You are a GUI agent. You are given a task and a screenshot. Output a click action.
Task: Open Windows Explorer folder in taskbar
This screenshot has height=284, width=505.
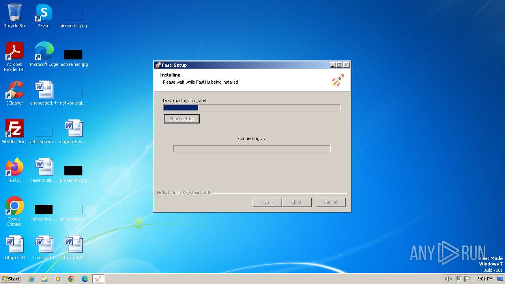tap(45, 279)
